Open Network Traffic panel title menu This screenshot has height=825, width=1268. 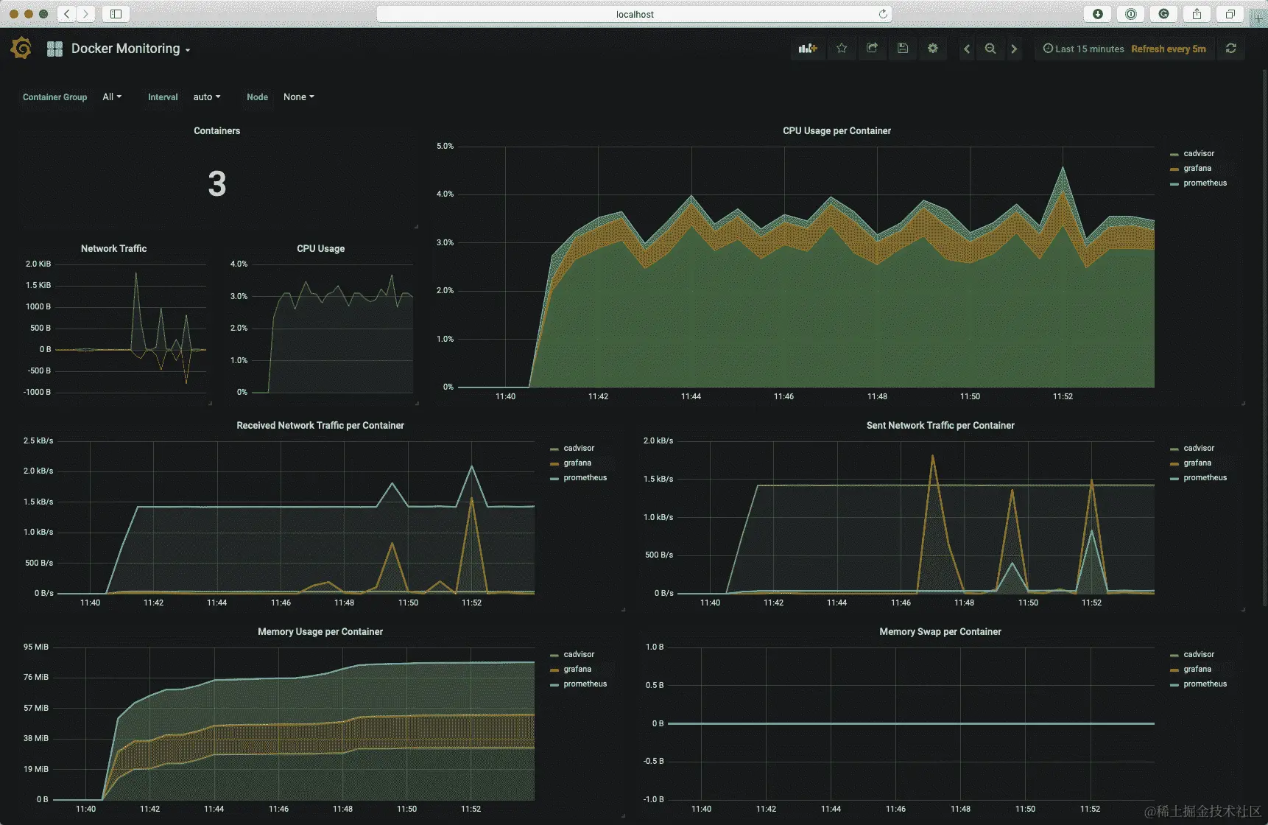point(113,248)
